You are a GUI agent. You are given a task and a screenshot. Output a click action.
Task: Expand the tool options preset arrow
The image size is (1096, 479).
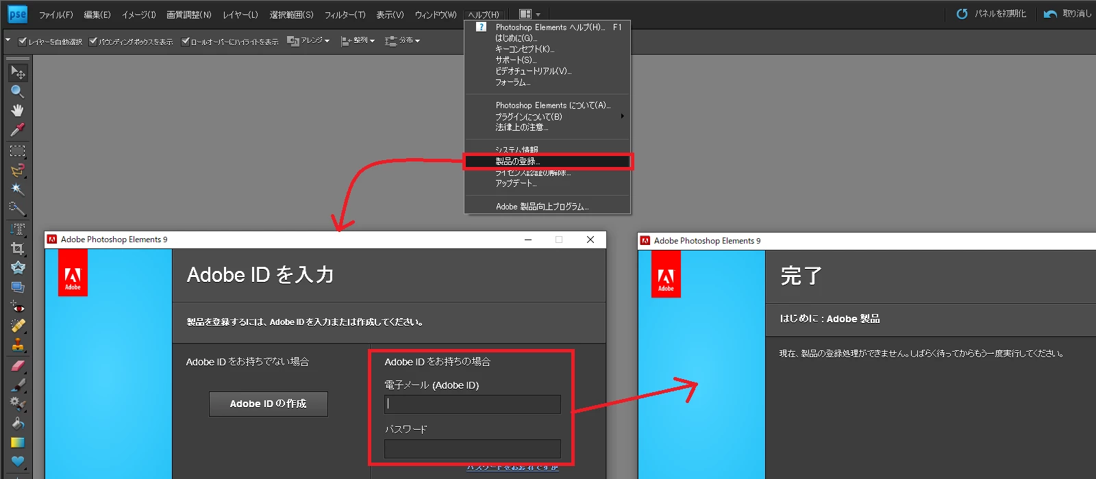tap(8, 40)
